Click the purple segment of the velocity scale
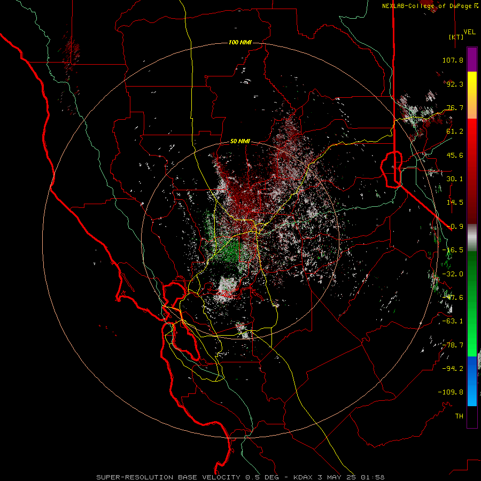The width and height of the screenshot is (481, 481). pyautogui.click(x=472, y=59)
